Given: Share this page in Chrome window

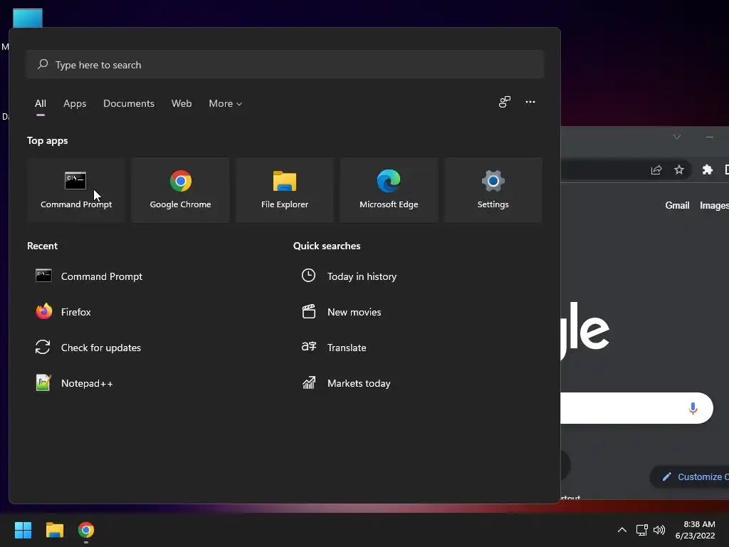Looking at the screenshot, I should tap(656, 170).
